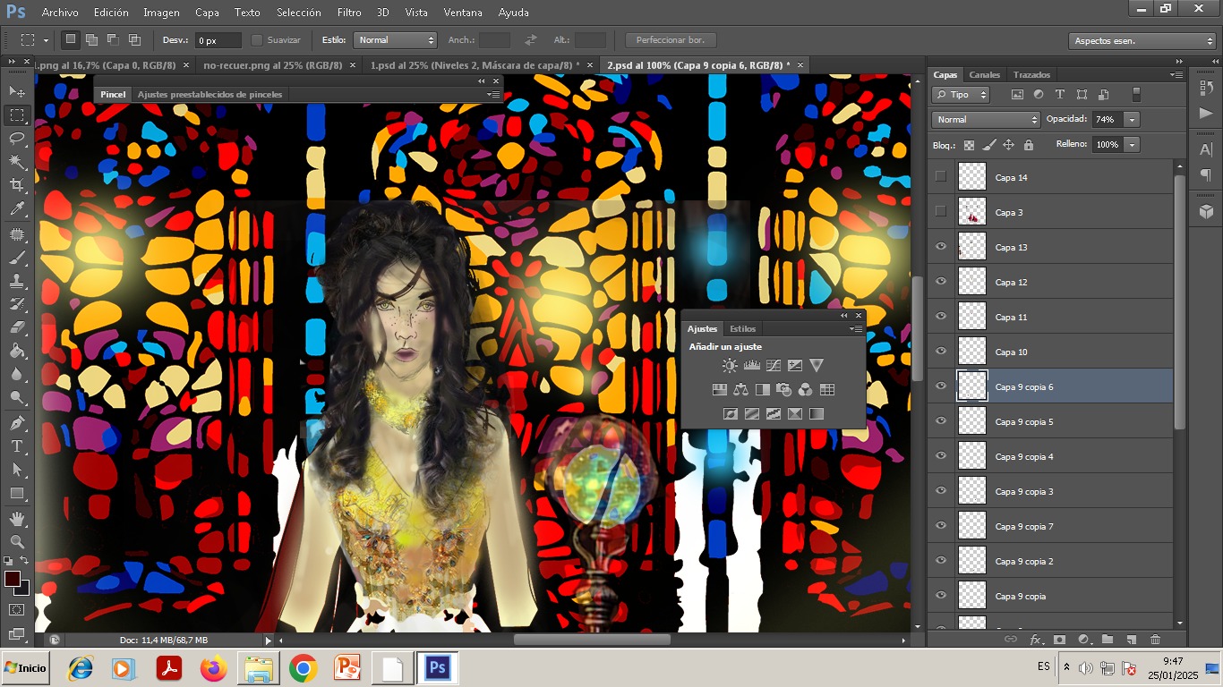Viewport: 1223px width, 687px height.
Task: Add a Brightness/Contrast adjustment
Action: 730,365
